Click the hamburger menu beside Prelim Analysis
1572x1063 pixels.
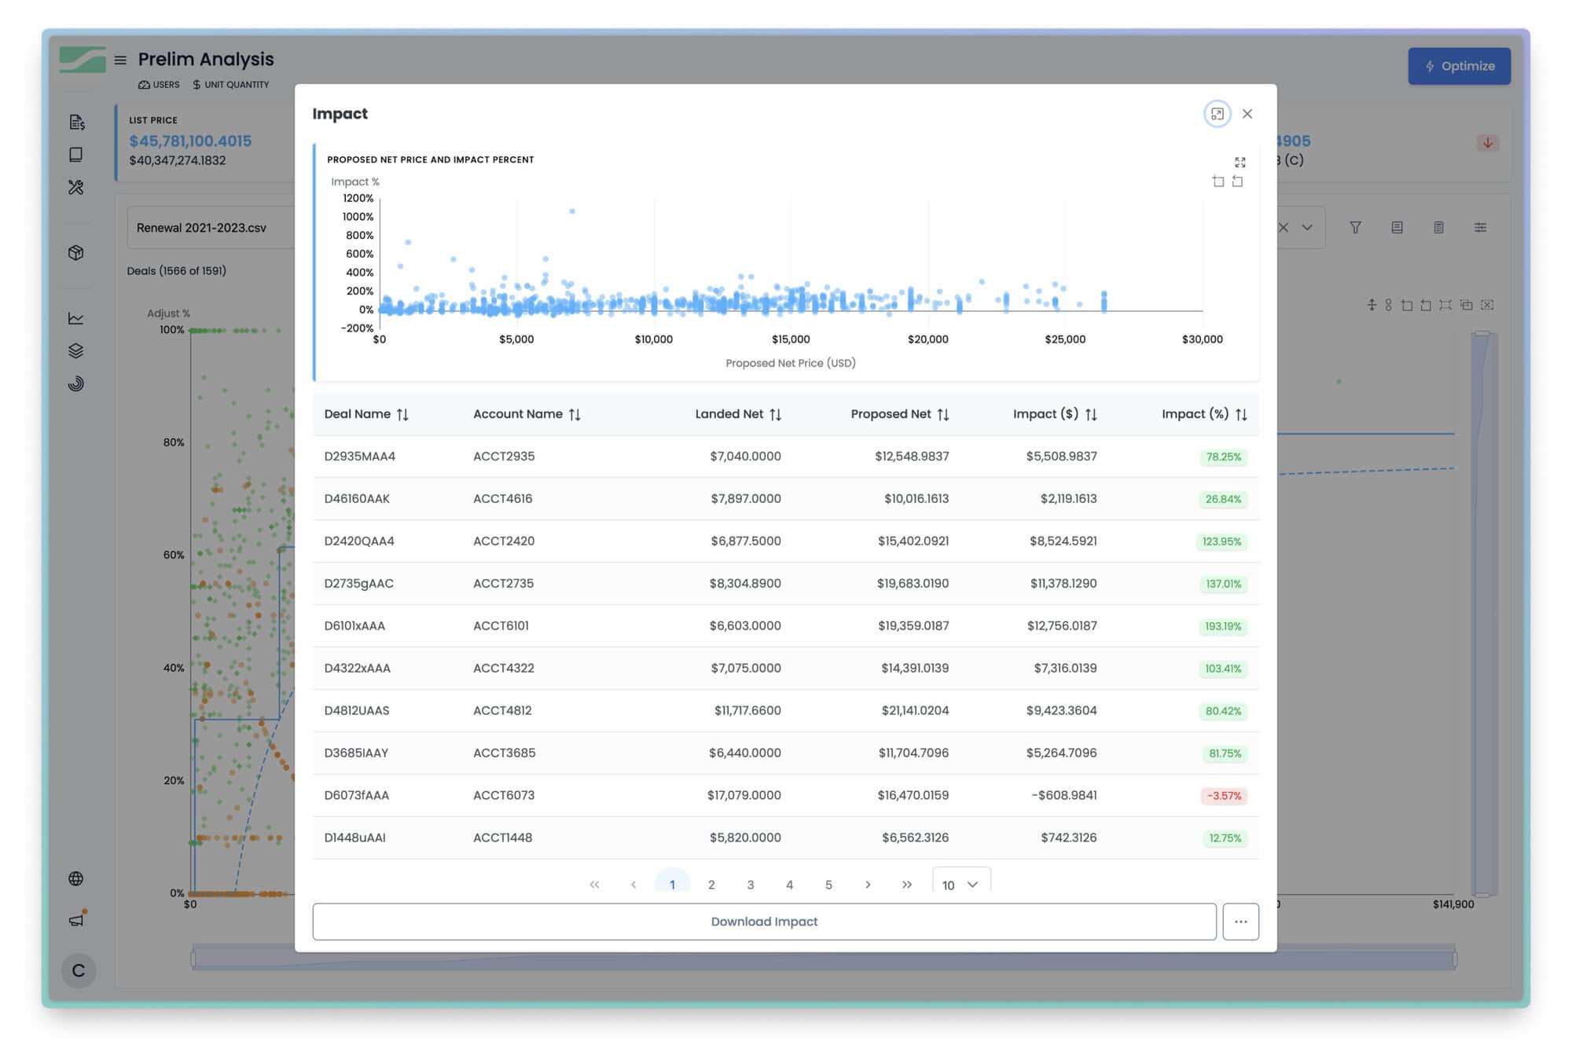120,60
